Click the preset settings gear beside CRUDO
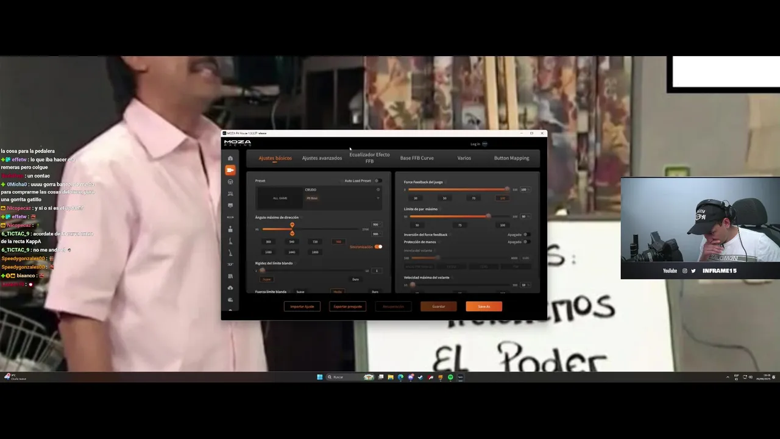Screen dimensions: 780x439 click(x=378, y=190)
